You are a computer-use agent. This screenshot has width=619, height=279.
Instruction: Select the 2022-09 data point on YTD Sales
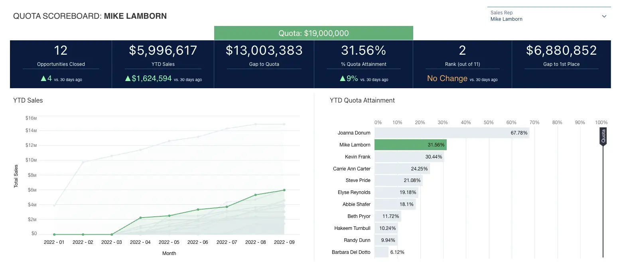point(284,190)
